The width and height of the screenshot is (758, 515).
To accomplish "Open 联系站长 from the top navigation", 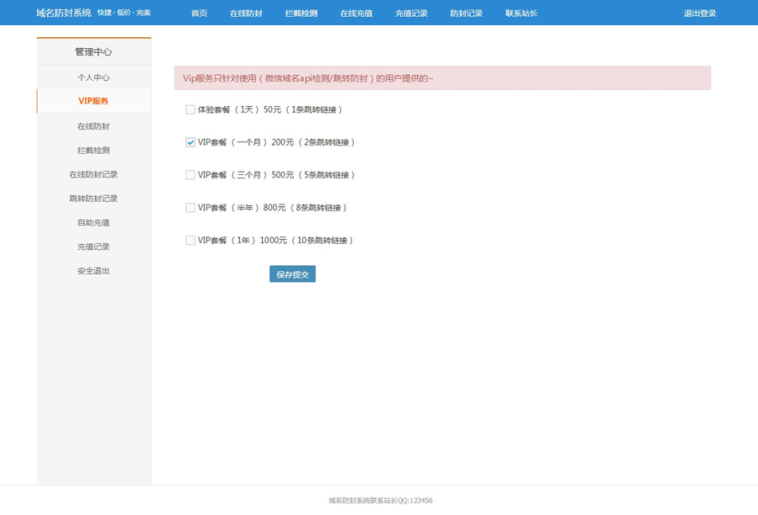I will click(521, 13).
